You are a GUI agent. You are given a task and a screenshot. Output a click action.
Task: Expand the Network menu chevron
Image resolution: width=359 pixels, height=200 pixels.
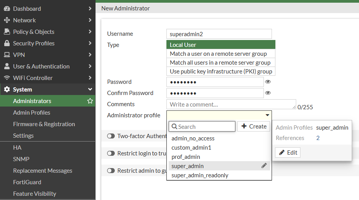click(90, 20)
